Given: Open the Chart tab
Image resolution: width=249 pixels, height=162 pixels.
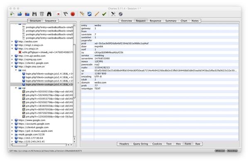Looking at the screenshot, I should (x=184, y=21).
